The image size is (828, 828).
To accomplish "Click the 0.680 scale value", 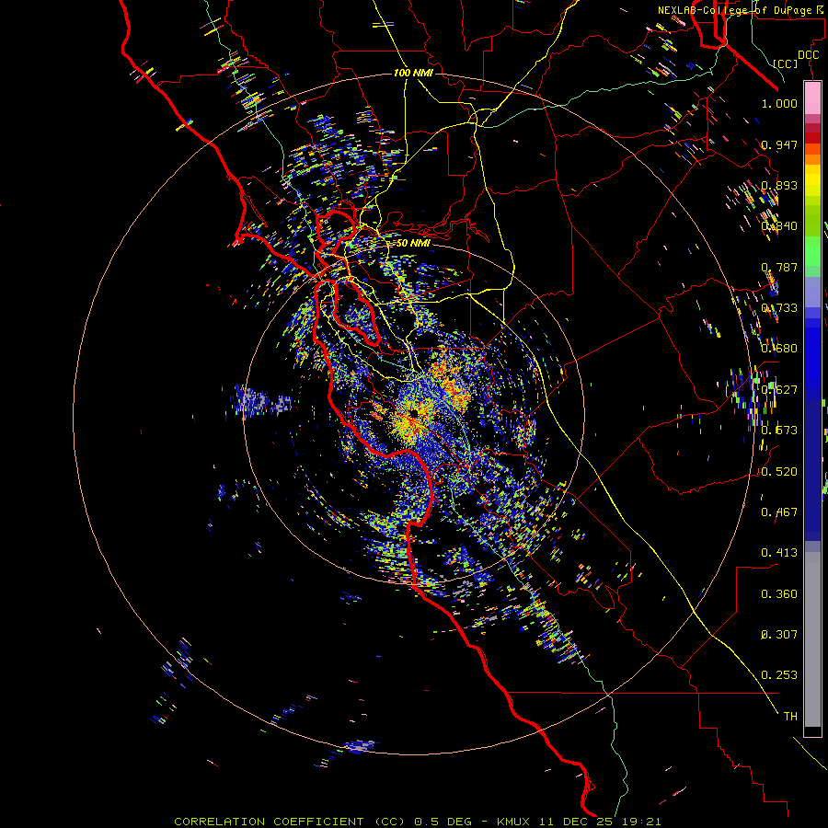I will [x=779, y=349].
